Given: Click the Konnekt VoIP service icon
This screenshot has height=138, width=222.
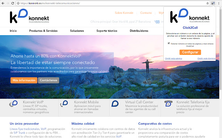Looking at the screenshot, I should (x=13, y=103).
